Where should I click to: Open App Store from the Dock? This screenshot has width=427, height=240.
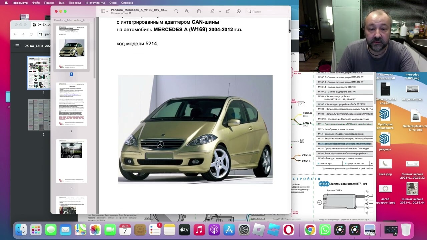coord(229,230)
